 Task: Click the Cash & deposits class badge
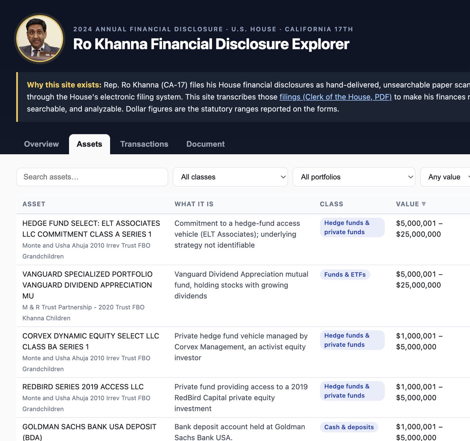(x=349, y=427)
